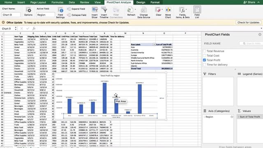The height and width of the screenshot is (148, 263).
Task: Check the Total Revenue field
Action: [x=204, y=51]
